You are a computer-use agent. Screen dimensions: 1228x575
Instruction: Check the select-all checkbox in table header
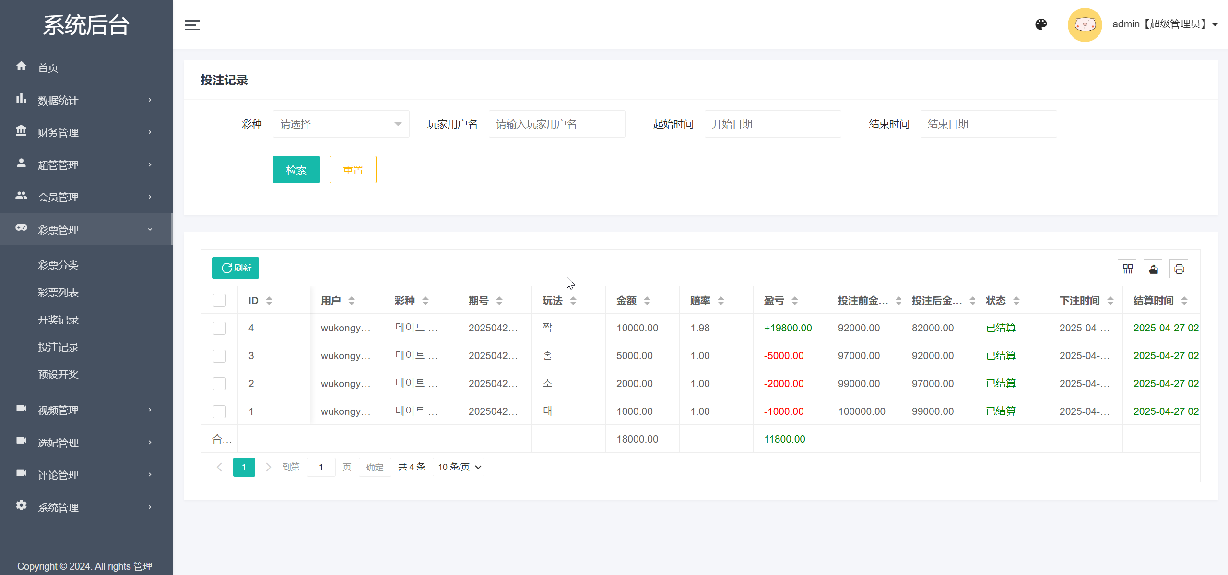click(219, 300)
